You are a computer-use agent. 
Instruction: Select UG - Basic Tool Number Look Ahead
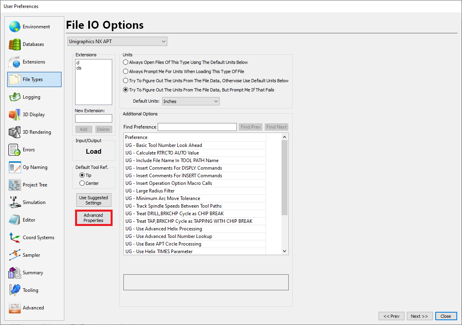(195, 145)
